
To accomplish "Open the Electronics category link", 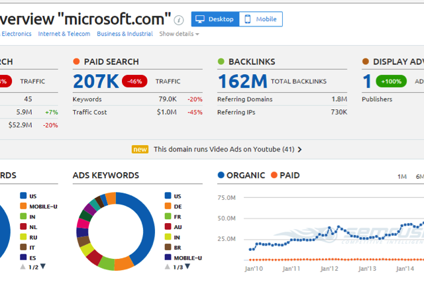I will 16,34.
